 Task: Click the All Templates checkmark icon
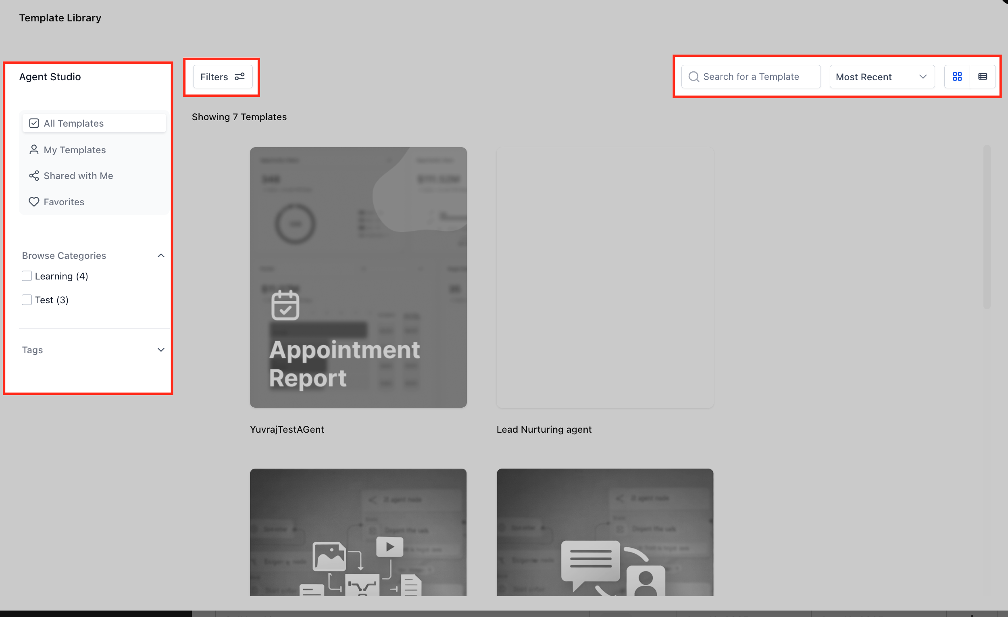coord(34,123)
